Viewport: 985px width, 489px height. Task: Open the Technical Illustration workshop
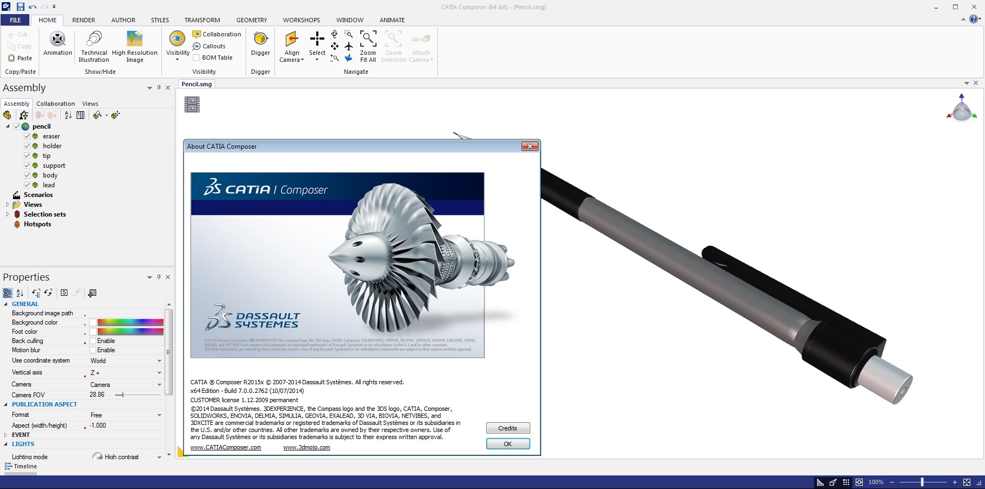coord(94,46)
